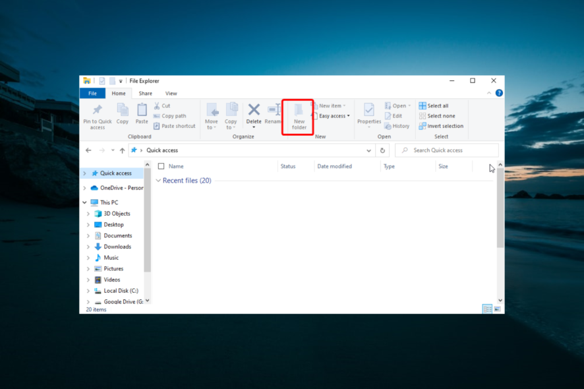
Task: Click the blue Help question mark icon
Action: click(x=499, y=93)
